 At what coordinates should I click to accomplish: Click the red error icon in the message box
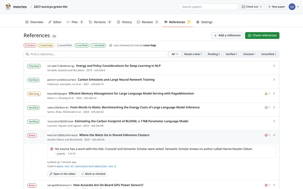(x=52, y=149)
